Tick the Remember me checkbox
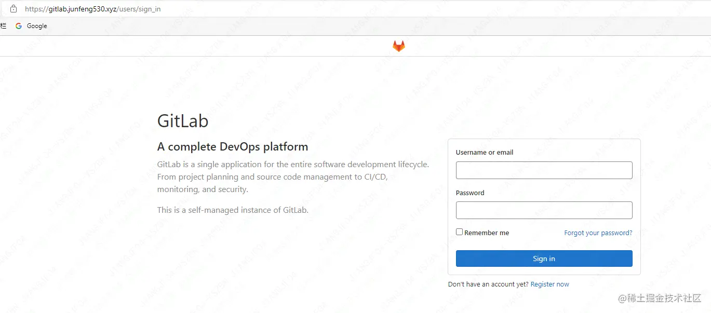 pyautogui.click(x=459, y=232)
